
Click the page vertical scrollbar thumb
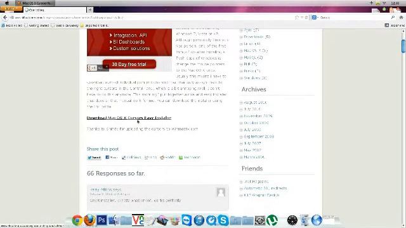click(x=403, y=46)
